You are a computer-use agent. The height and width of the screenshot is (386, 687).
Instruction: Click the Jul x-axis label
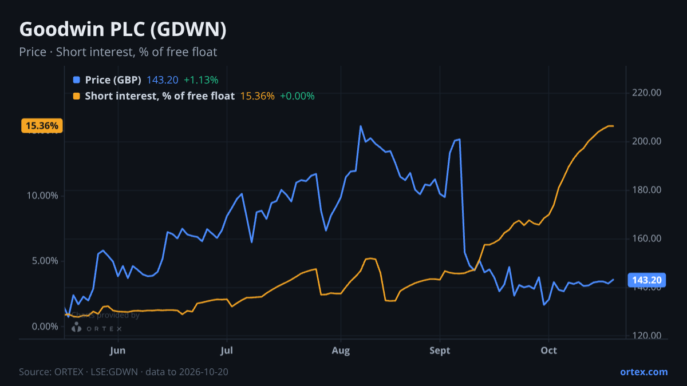pyautogui.click(x=227, y=350)
